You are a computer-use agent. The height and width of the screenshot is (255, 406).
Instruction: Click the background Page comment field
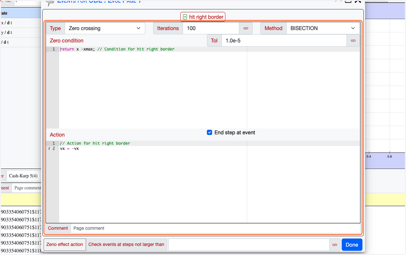click(x=27, y=188)
